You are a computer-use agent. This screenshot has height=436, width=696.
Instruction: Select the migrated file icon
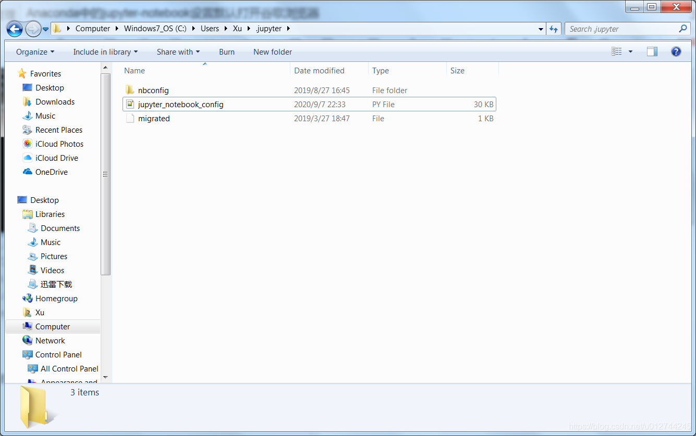pos(130,118)
